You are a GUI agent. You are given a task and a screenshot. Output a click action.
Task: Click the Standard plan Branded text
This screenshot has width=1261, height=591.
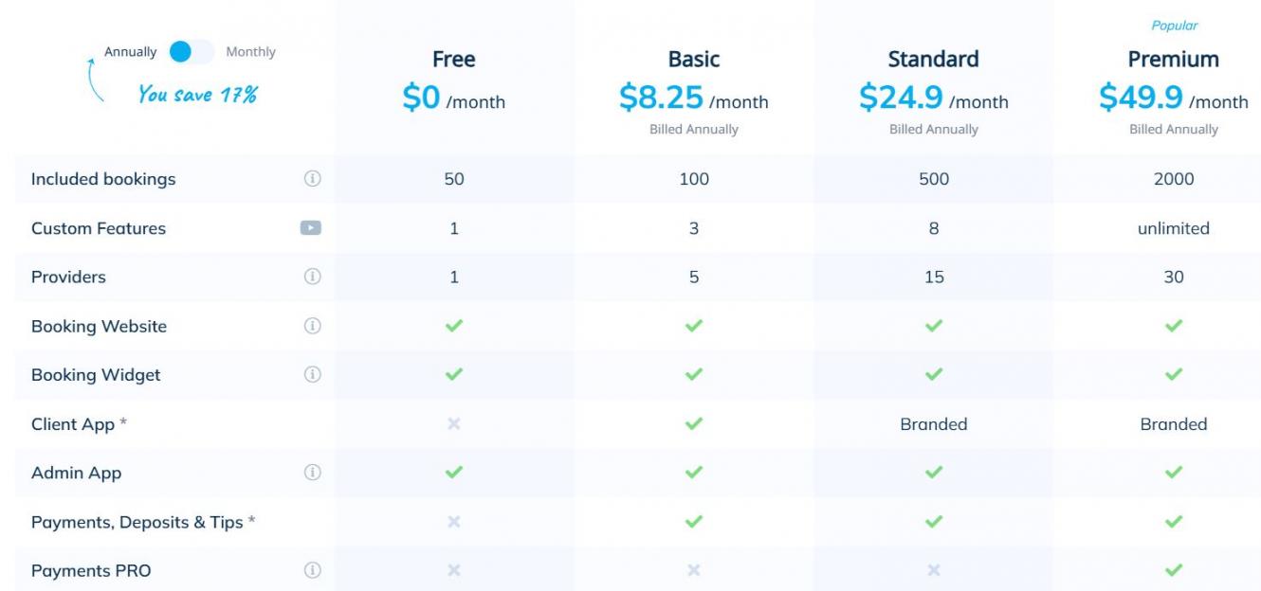(x=934, y=424)
